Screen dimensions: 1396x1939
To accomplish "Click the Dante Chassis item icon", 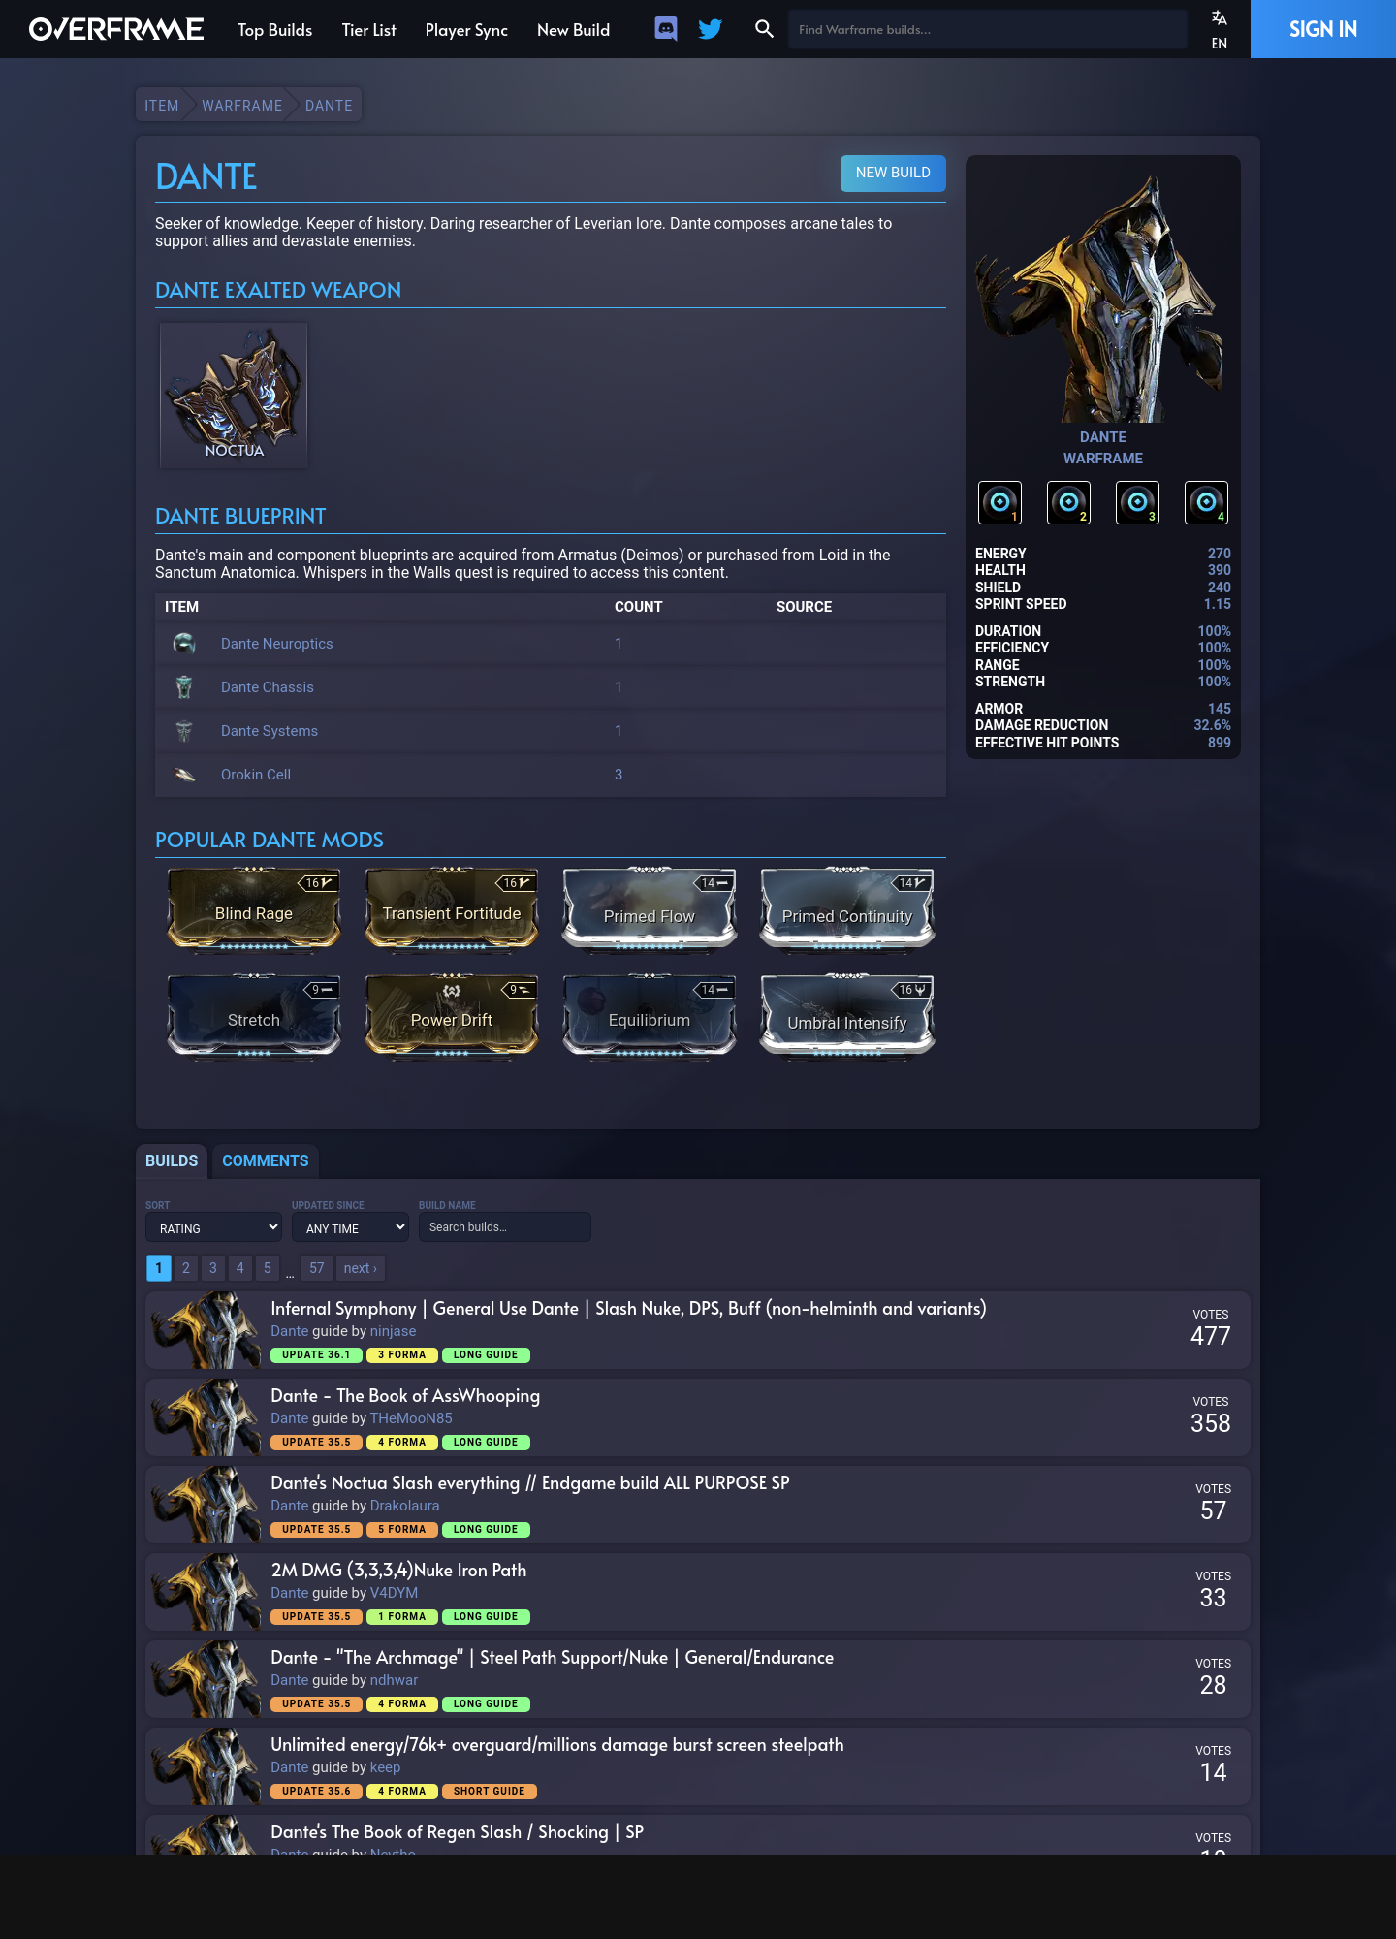I will 184,686.
